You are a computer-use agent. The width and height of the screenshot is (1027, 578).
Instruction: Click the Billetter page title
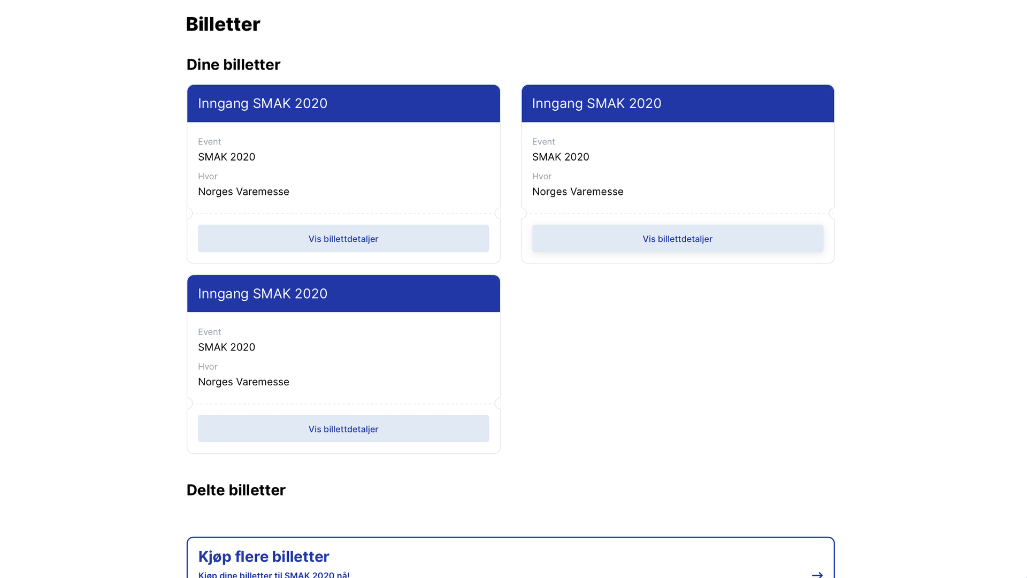coord(223,24)
